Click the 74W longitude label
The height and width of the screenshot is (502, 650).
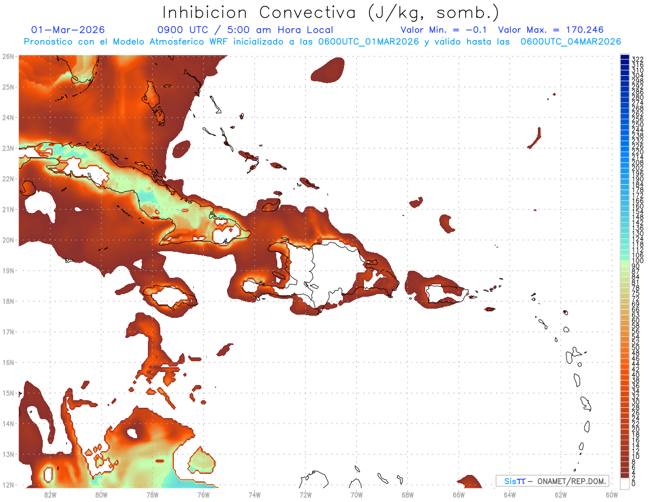coord(255,494)
